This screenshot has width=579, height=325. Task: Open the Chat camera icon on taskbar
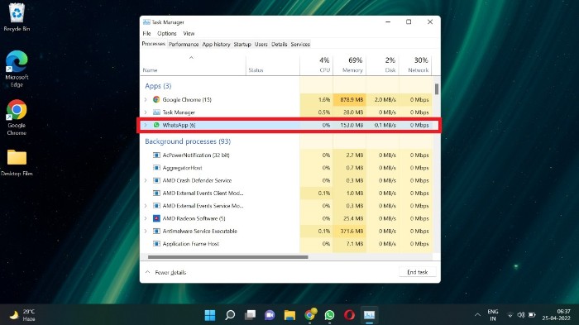point(270,315)
